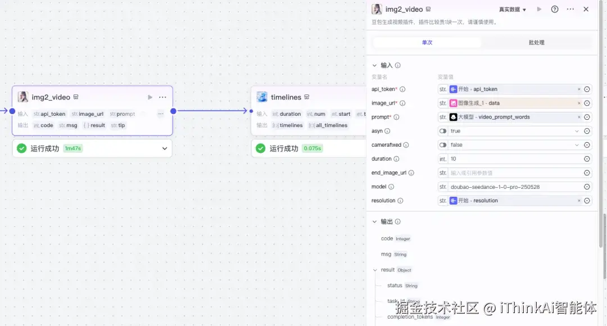This screenshot has height=326, width=607.
Task: Open the asyn true/false dropdown
Action: (514, 132)
